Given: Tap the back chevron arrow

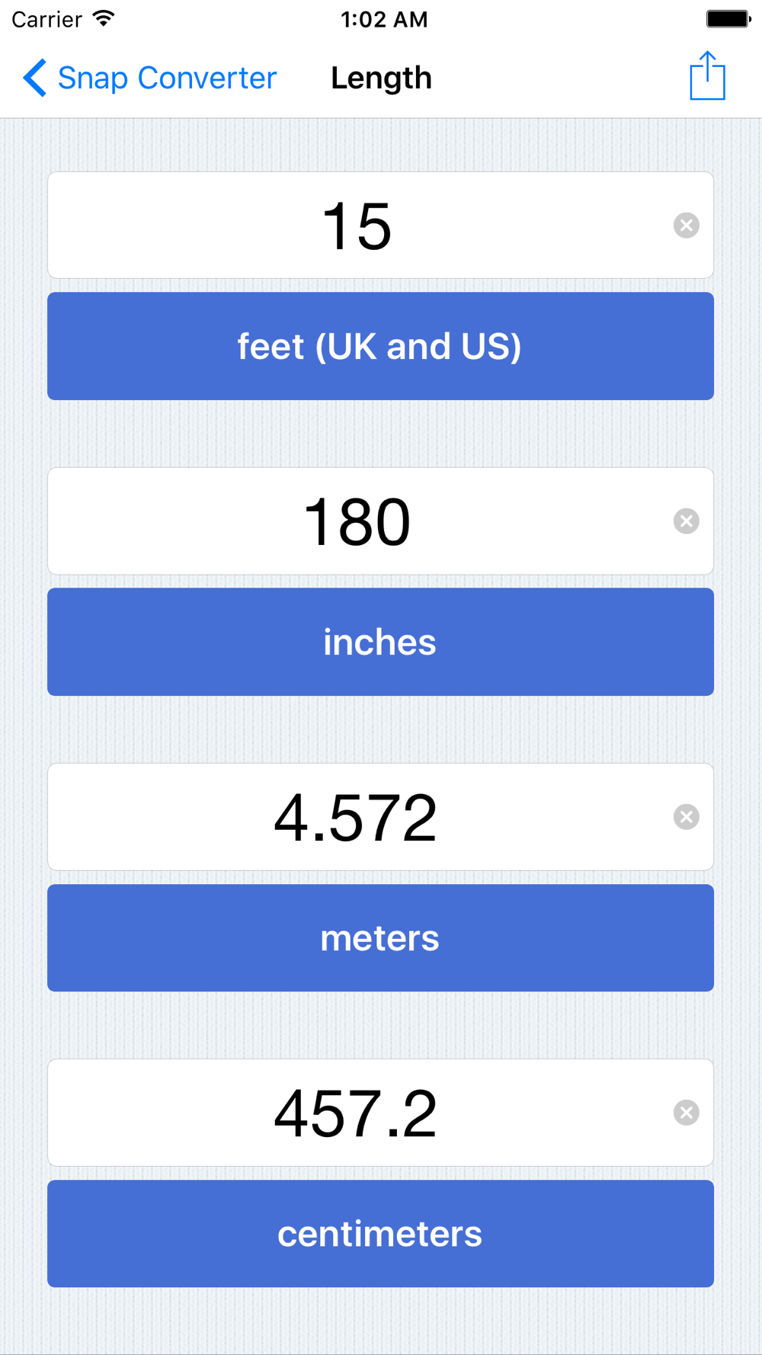Looking at the screenshot, I should (x=34, y=78).
